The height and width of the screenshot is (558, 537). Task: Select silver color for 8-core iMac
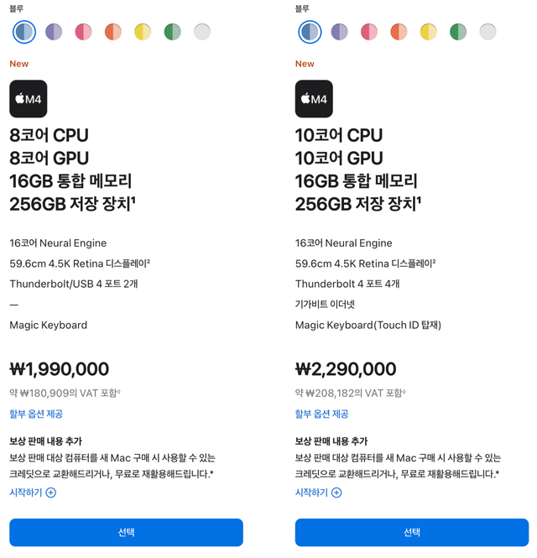202,32
